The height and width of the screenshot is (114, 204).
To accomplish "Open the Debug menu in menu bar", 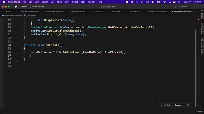I will (x=75, y=2).
